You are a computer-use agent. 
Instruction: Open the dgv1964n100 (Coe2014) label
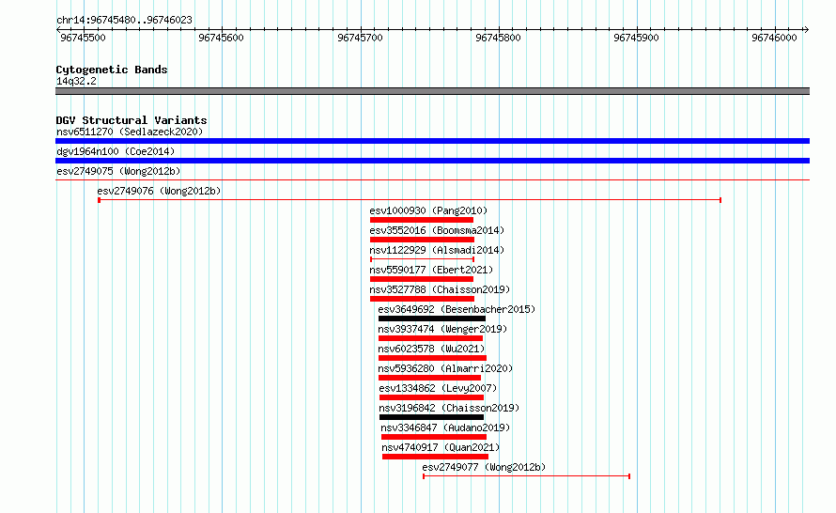click(x=116, y=151)
